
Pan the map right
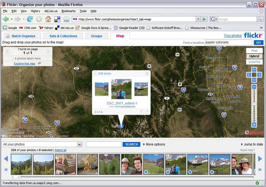pyautogui.click(x=259, y=75)
